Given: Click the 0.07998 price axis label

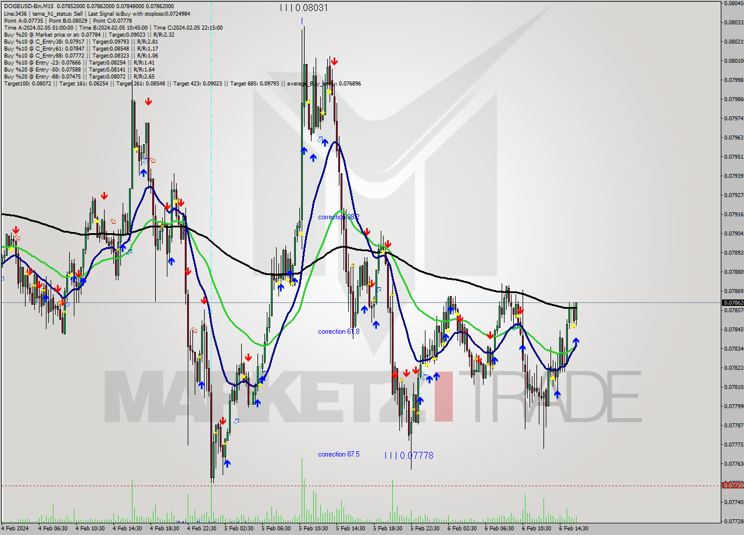Looking at the screenshot, I should point(734,80).
